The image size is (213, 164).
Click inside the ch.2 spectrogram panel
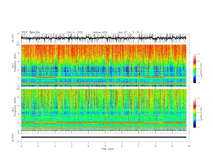click(104, 110)
